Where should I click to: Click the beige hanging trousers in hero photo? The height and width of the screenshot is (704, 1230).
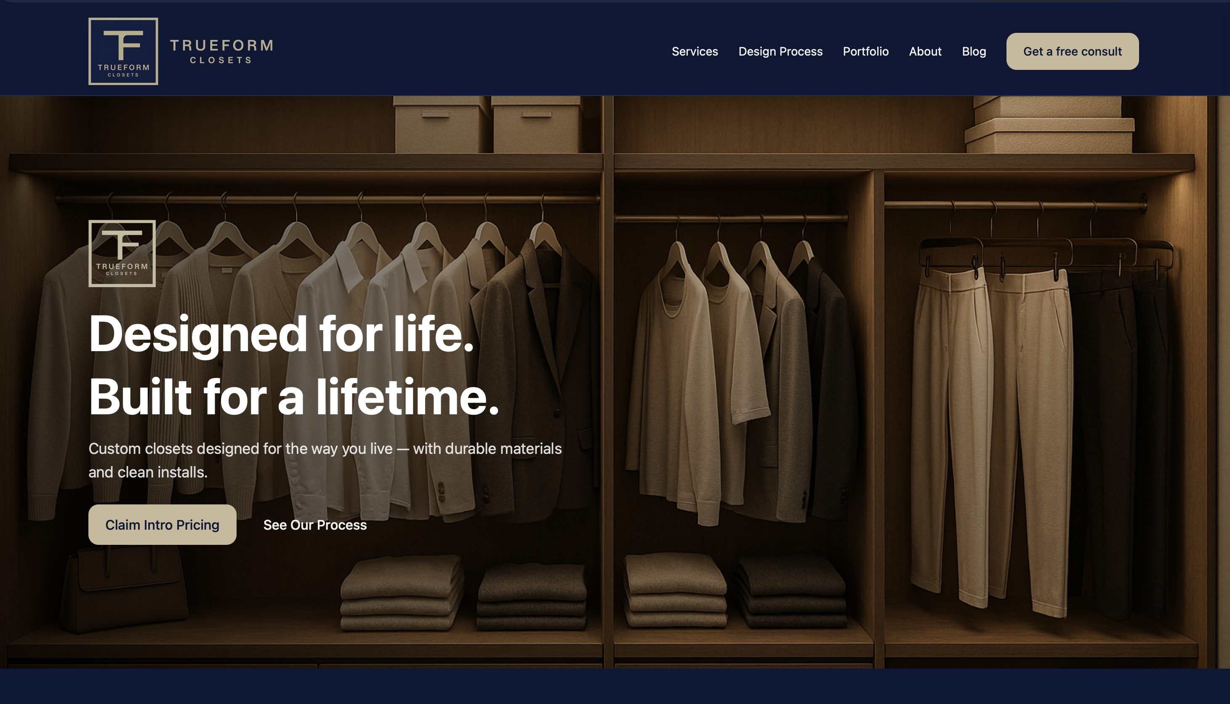tap(991, 435)
